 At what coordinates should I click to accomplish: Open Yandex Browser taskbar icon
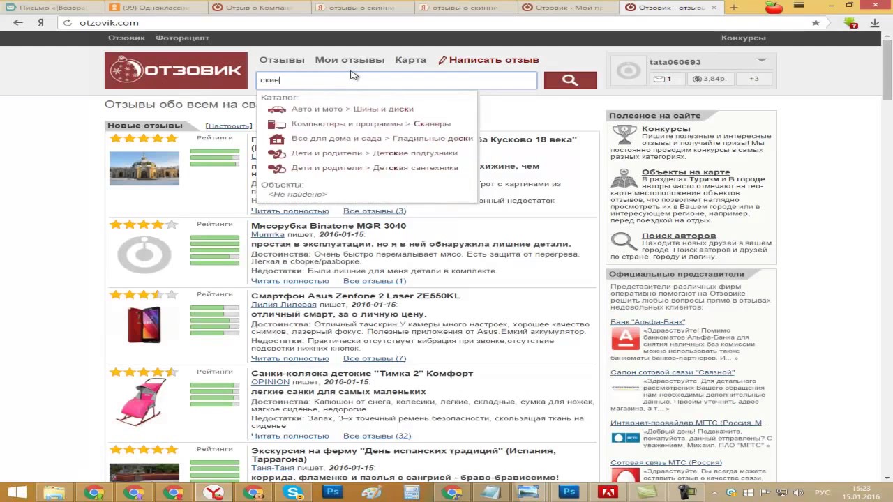click(213, 492)
